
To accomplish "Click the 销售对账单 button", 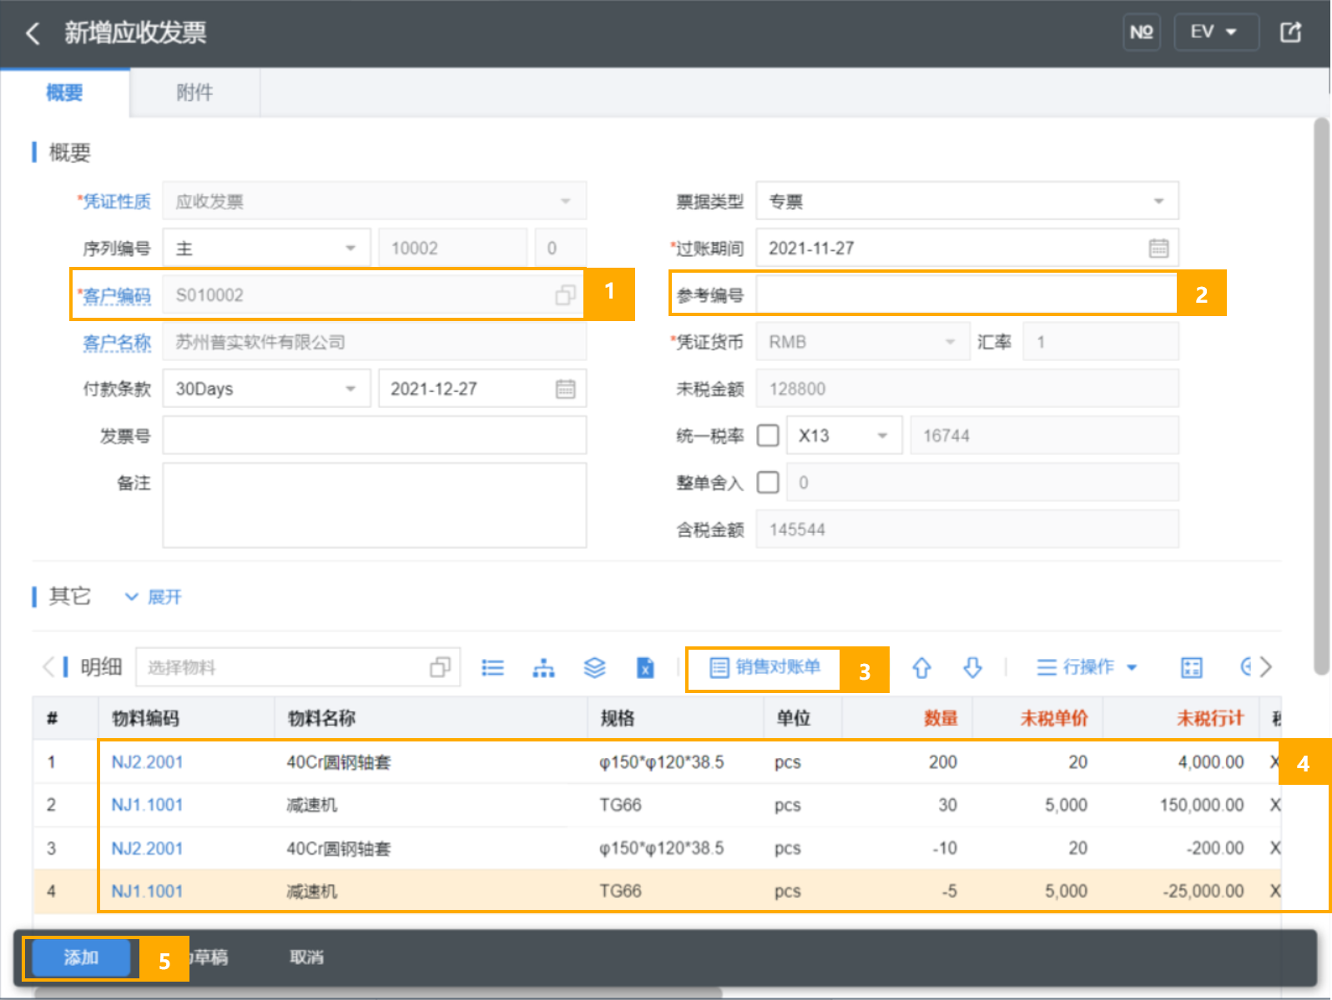I will (x=764, y=667).
